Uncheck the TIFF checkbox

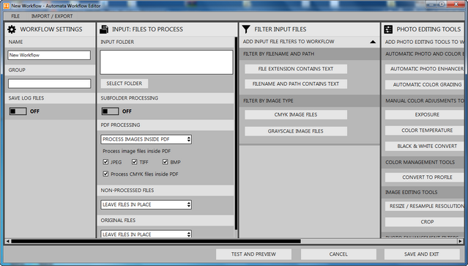pos(134,162)
